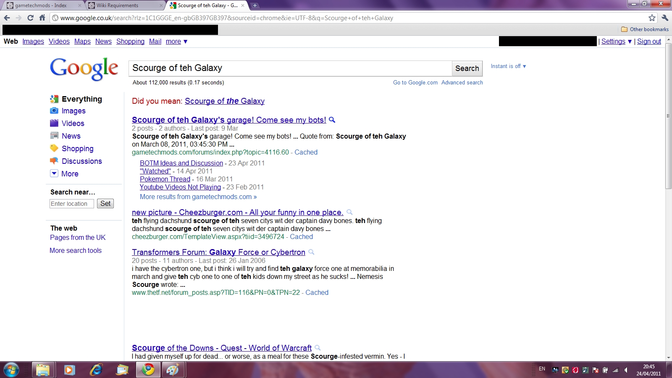Open the Scourge of the Downs WoW result
672x378 pixels.
tap(222, 348)
